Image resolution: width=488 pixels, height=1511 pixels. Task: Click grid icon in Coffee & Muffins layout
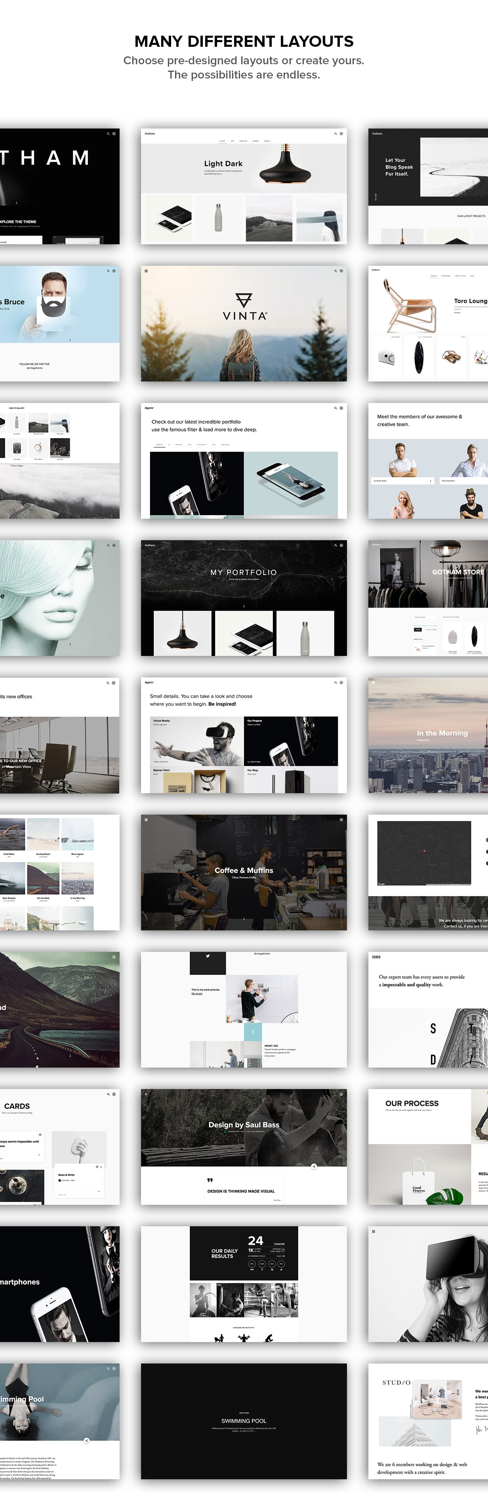[x=146, y=819]
